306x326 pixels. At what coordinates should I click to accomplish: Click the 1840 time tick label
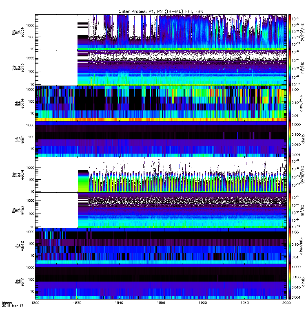click(x=119, y=303)
